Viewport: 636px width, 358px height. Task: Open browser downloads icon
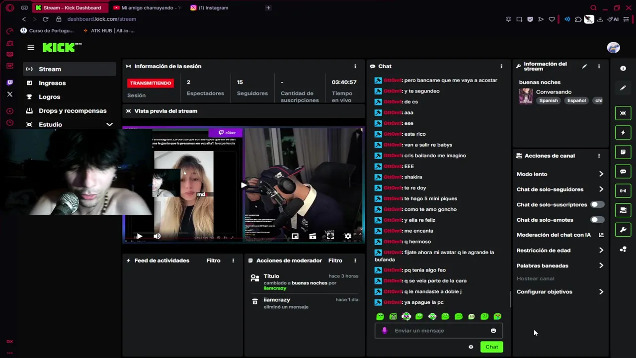point(600,19)
